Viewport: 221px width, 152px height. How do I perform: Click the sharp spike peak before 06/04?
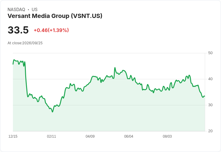pos(115,68)
